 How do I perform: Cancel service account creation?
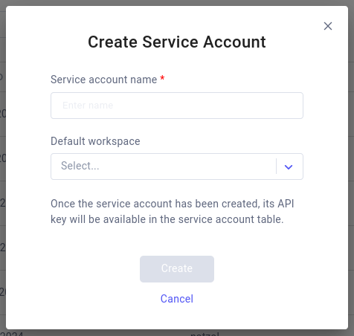(177, 299)
